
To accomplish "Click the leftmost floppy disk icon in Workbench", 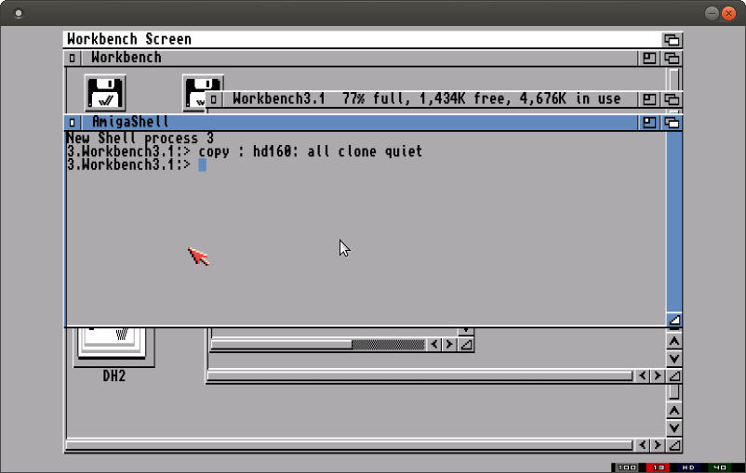I will pos(105,93).
